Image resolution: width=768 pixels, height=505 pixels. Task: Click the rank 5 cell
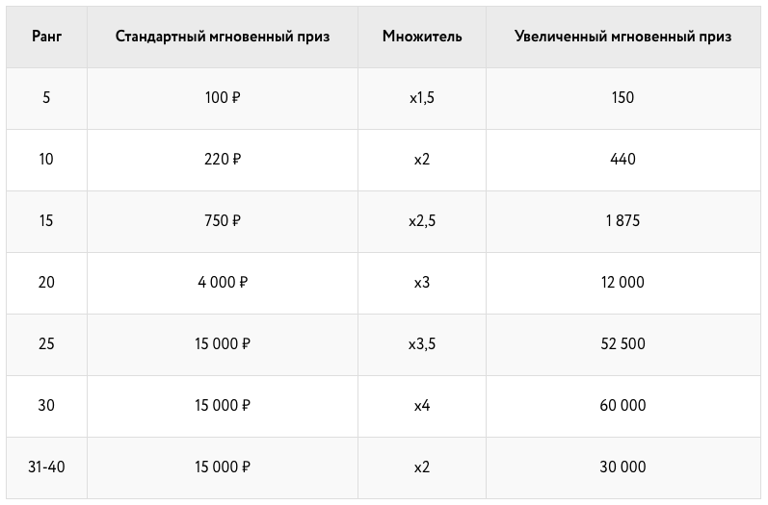(x=46, y=98)
